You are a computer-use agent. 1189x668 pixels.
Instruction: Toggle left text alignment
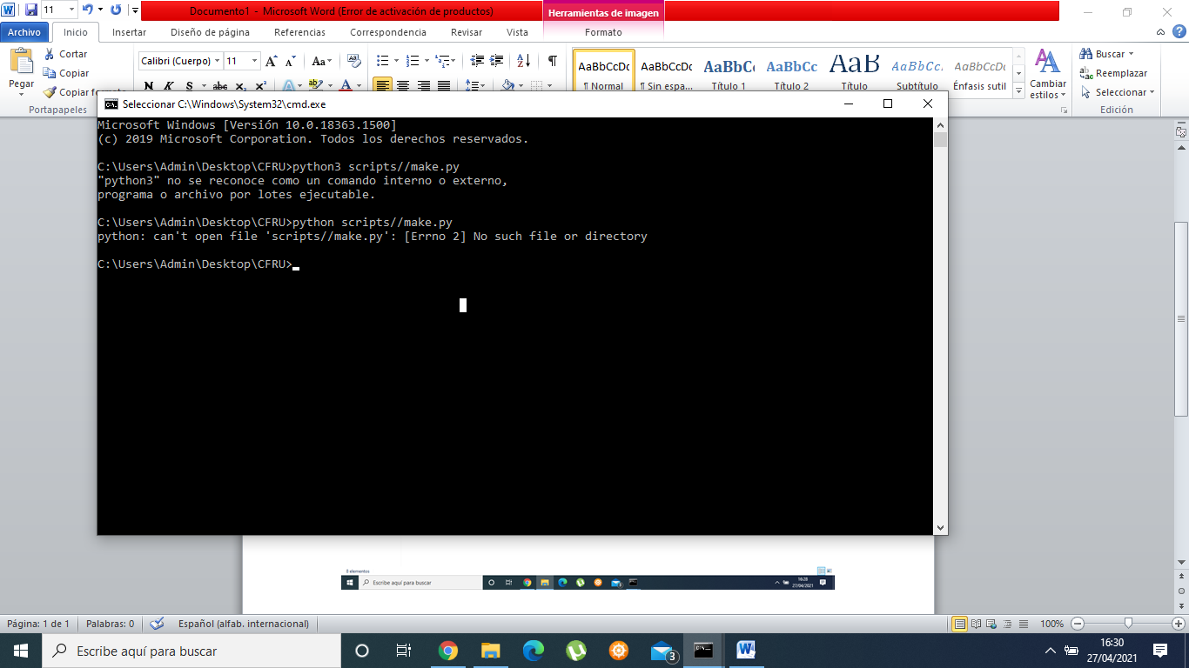(382, 85)
